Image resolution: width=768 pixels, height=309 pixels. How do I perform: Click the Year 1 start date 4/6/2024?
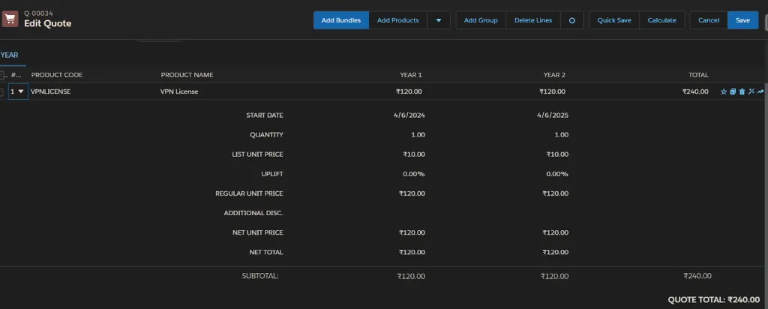409,115
